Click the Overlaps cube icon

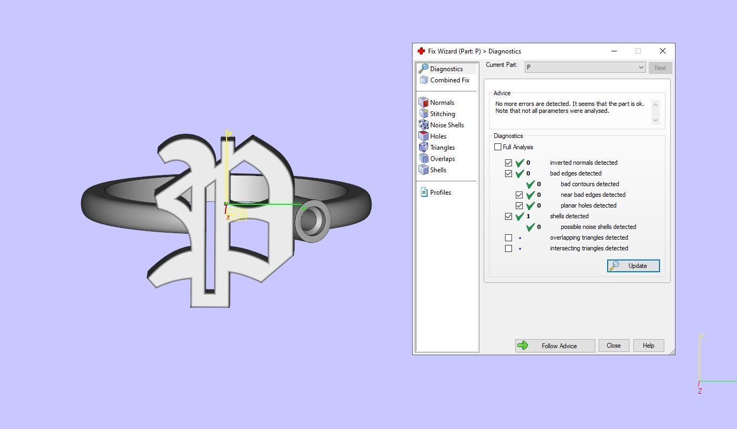pyautogui.click(x=424, y=158)
